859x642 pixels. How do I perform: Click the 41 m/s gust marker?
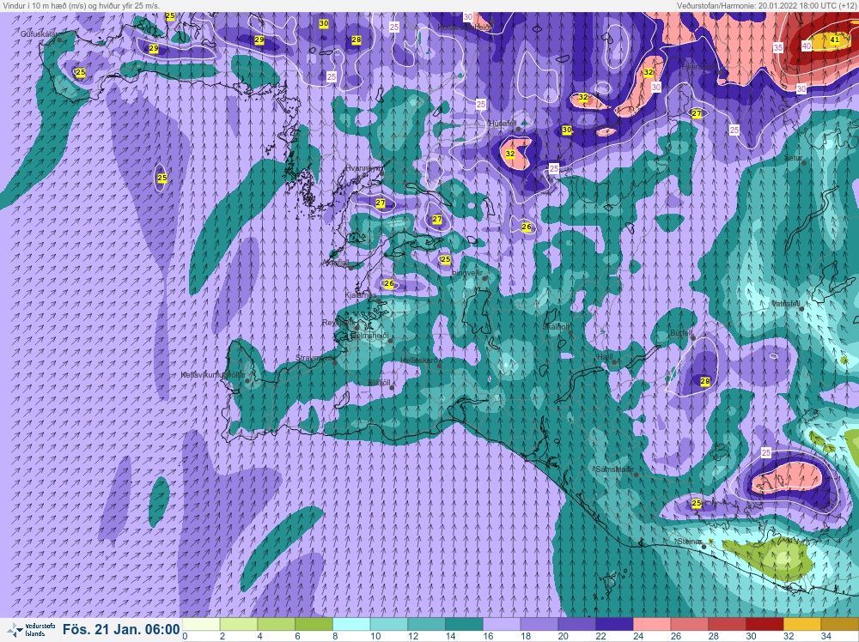click(x=835, y=39)
